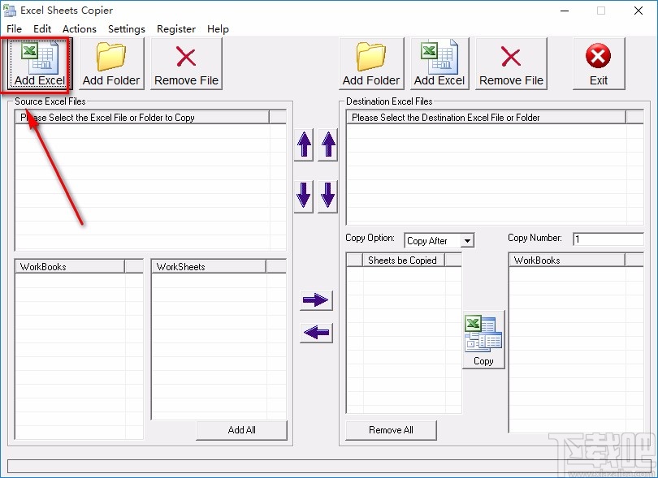
Task: Click the down arrow to move item lower
Action: (x=303, y=195)
